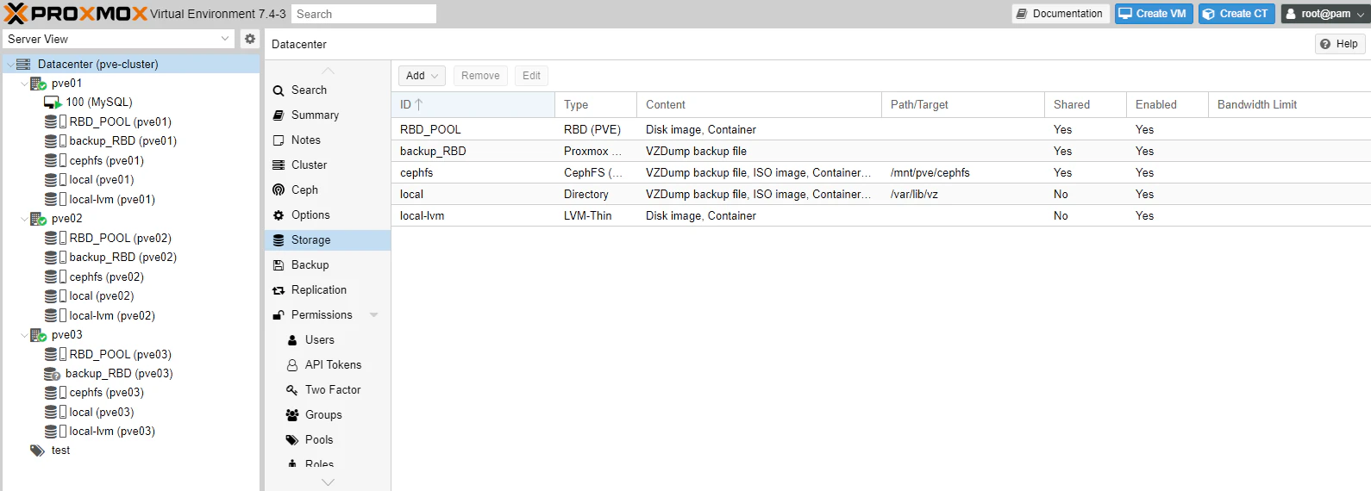Click the Proxmox logo
The image size is (1371, 491).
coord(76,14)
